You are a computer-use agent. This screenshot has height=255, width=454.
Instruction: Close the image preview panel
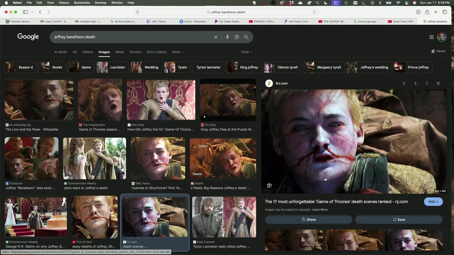[438, 83]
